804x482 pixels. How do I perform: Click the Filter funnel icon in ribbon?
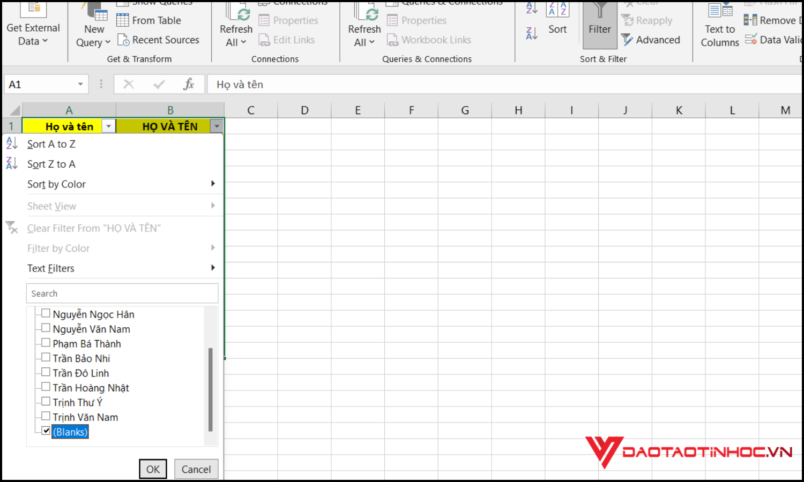(x=599, y=11)
